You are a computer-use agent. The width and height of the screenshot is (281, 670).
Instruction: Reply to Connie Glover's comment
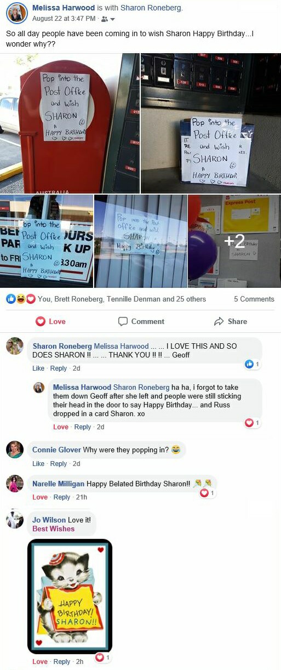click(x=59, y=464)
